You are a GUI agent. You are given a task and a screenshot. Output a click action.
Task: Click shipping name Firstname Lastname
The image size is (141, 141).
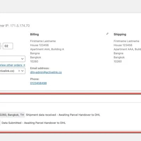(127, 41)
